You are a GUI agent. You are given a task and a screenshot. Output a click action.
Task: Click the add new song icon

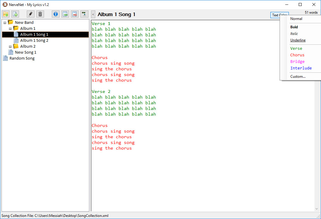click(x=15, y=14)
